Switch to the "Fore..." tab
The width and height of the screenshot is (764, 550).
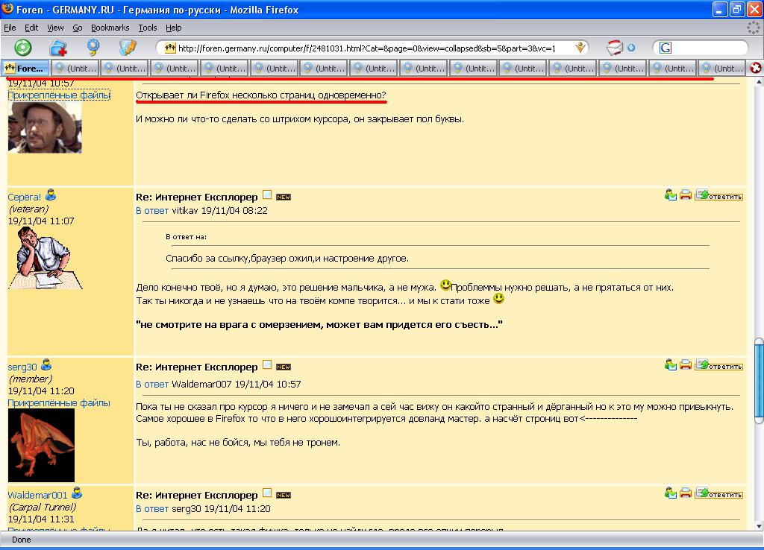[x=26, y=68]
